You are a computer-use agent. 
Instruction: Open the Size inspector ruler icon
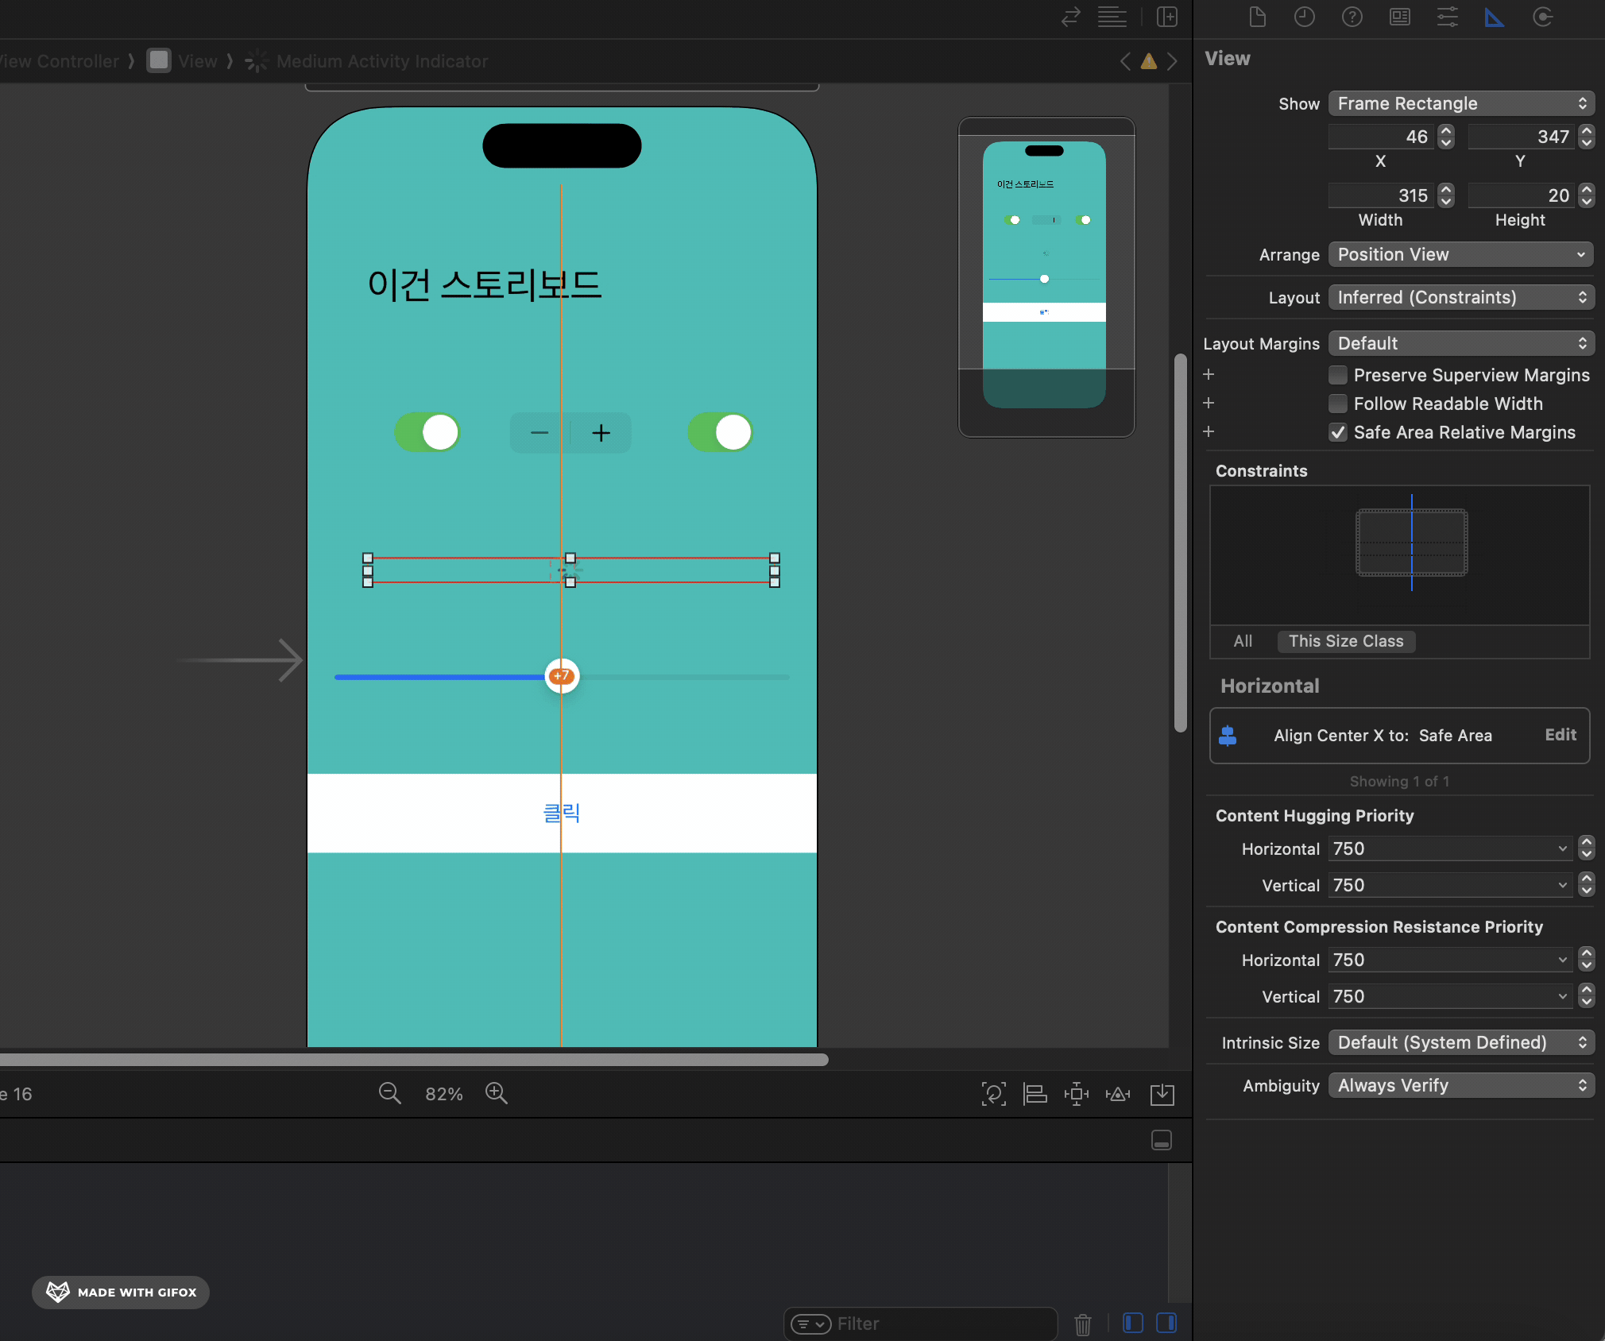[1494, 17]
